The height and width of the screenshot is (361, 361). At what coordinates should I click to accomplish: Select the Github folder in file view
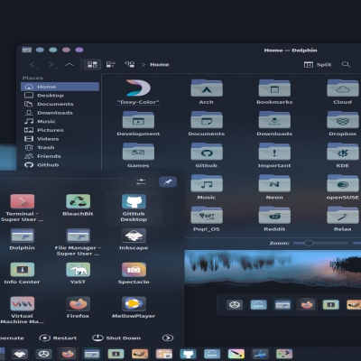[207, 152]
